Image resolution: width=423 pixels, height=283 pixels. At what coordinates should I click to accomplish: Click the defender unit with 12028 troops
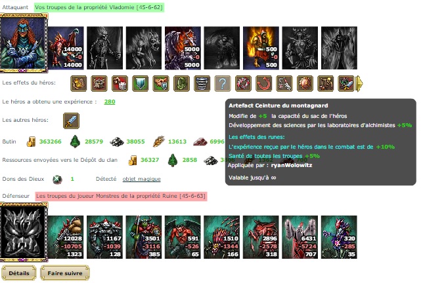[x=66, y=237]
